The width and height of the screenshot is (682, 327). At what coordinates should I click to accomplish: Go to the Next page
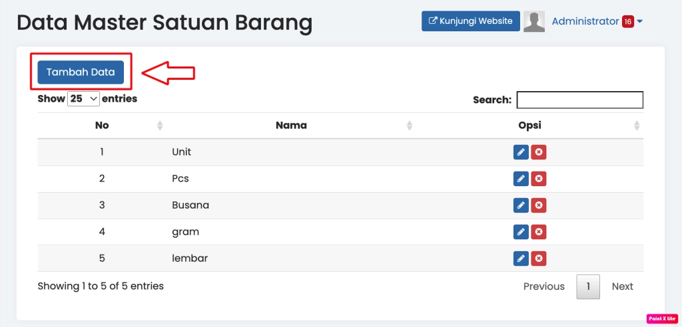pos(622,286)
